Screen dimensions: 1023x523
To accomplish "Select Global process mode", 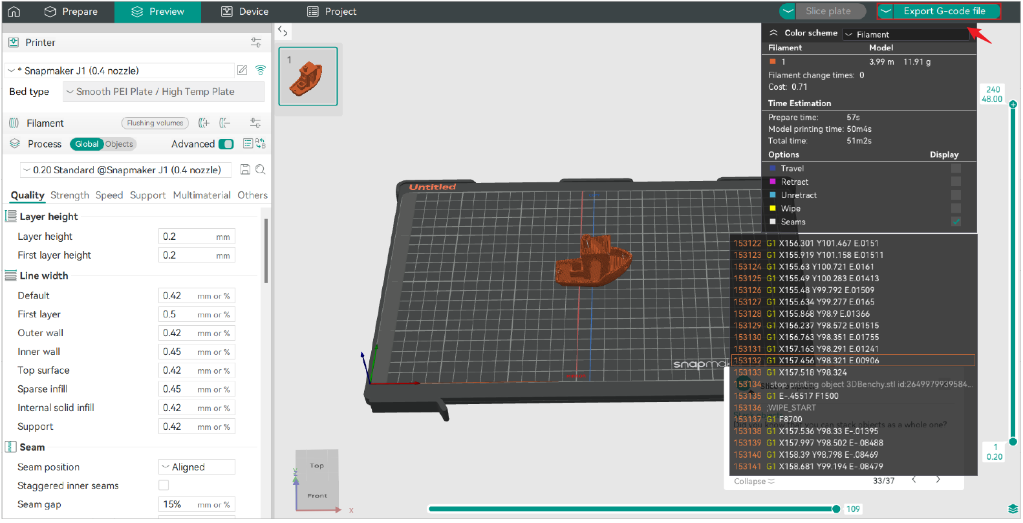I will (87, 144).
